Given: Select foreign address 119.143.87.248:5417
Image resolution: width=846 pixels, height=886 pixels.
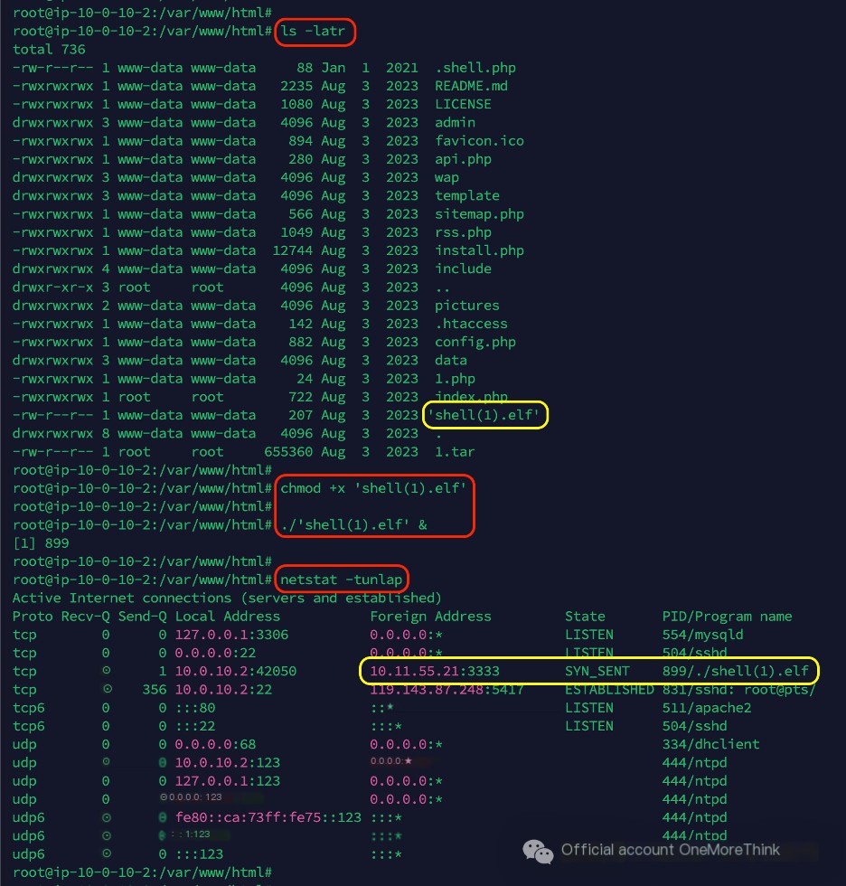Looking at the screenshot, I should pyautogui.click(x=446, y=689).
